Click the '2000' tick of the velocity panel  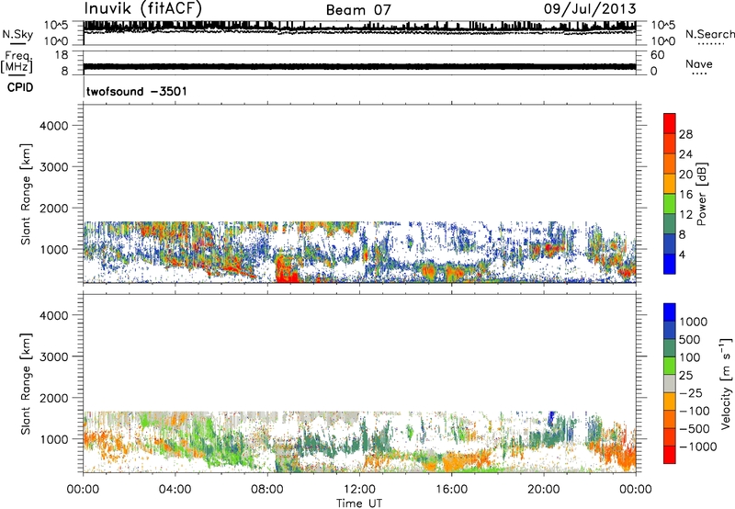coord(53,398)
